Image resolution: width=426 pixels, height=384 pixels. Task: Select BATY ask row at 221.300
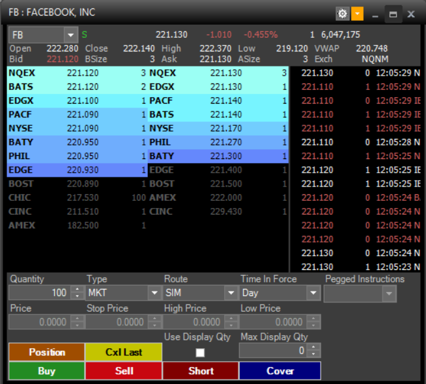218,156
